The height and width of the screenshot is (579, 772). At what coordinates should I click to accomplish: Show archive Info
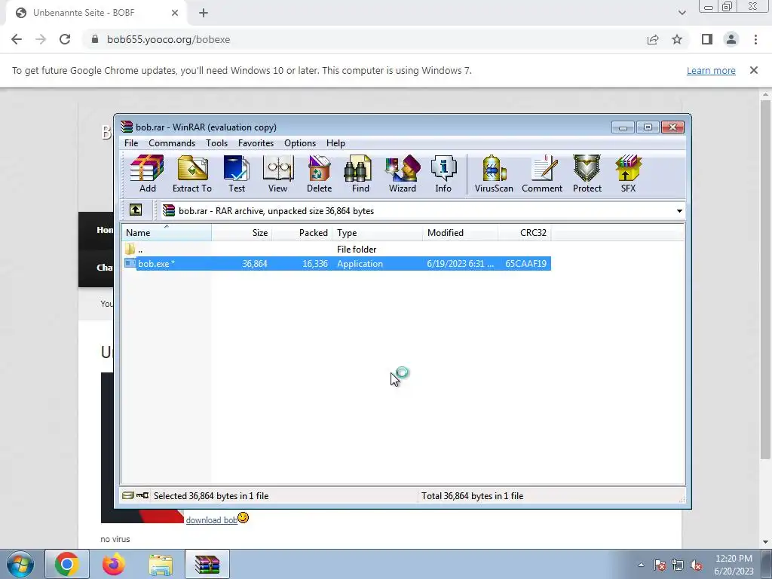(443, 174)
